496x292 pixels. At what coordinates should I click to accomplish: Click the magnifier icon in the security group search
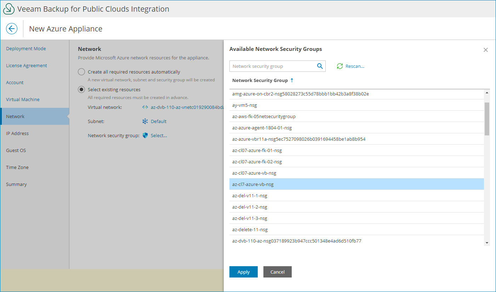(320, 66)
